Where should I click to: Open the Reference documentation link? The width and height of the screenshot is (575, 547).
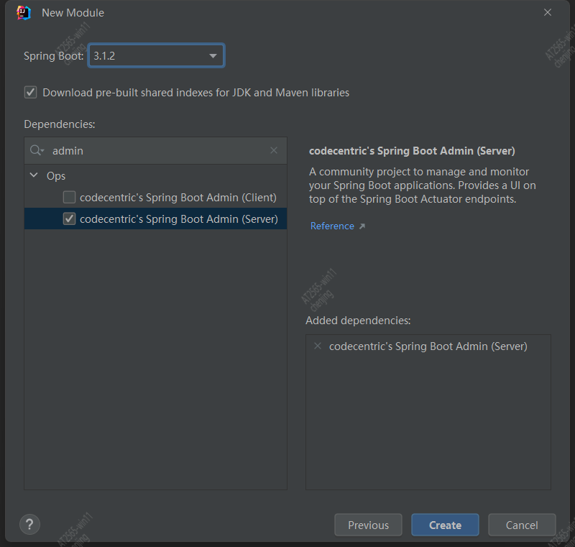(332, 226)
